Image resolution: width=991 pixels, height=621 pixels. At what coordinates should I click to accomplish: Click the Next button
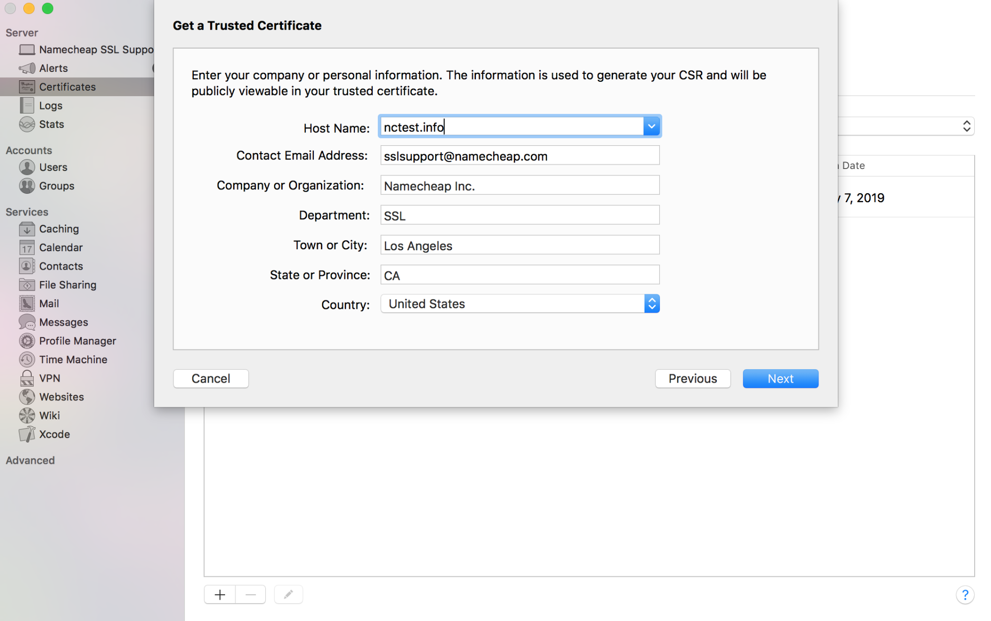[780, 379]
